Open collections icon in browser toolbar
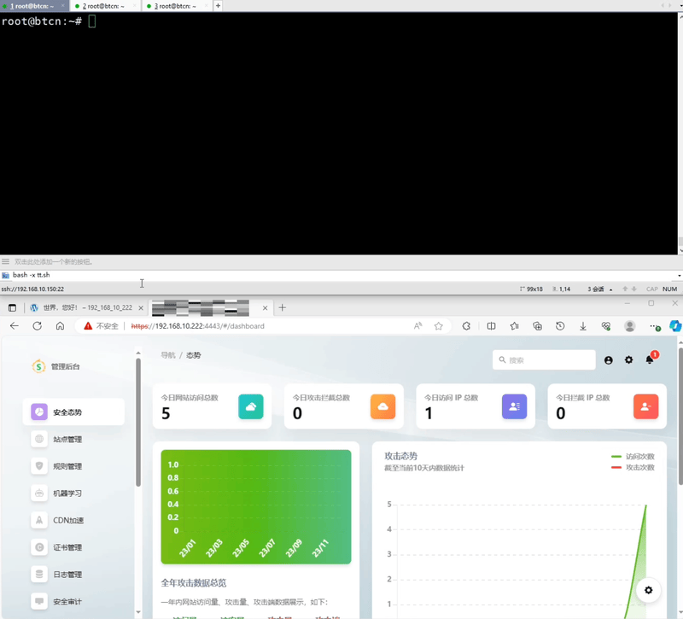Image resolution: width=683 pixels, height=619 pixels. (538, 326)
